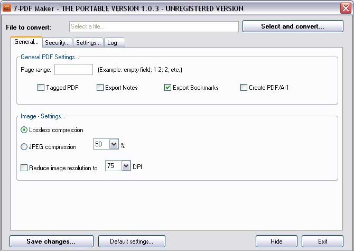The width and height of the screenshot is (354, 251).
Task: Toggle Reduce image resolution checkbox
Action: (24, 168)
